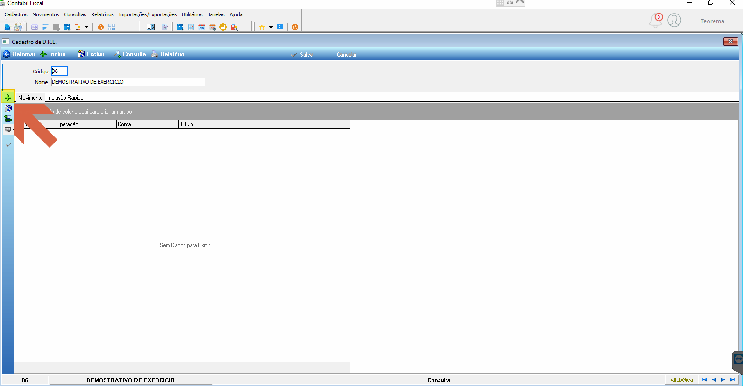Click the Retornar button

tap(19, 54)
